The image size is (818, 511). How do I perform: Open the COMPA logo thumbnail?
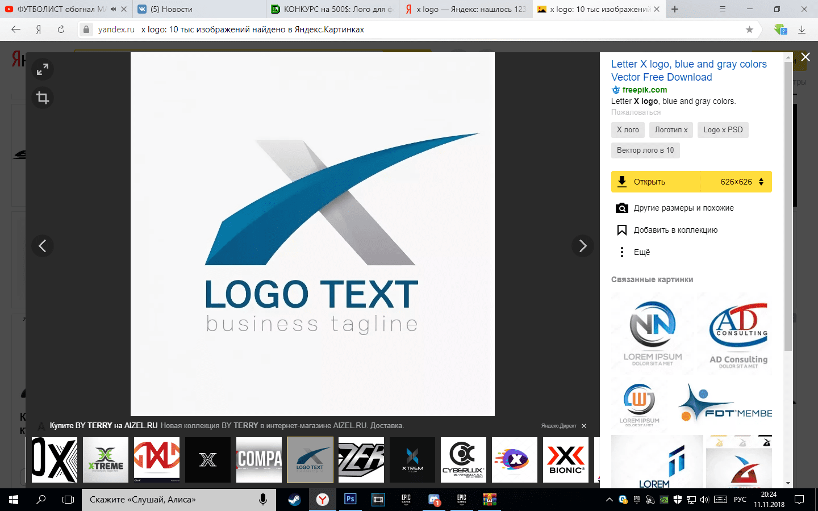[259, 460]
